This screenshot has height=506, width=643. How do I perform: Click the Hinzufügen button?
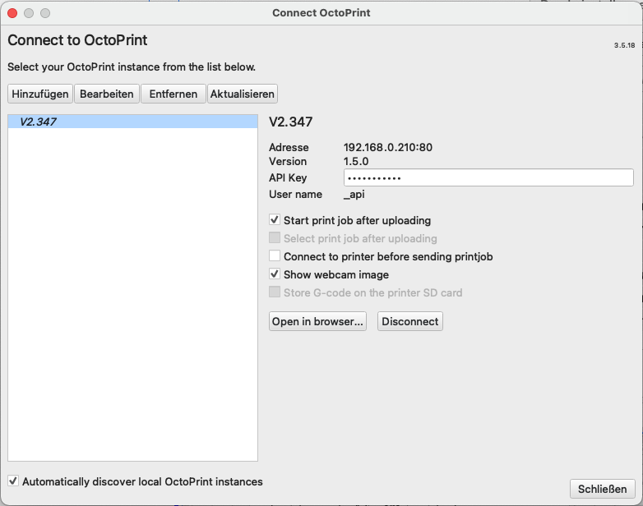(40, 94)
